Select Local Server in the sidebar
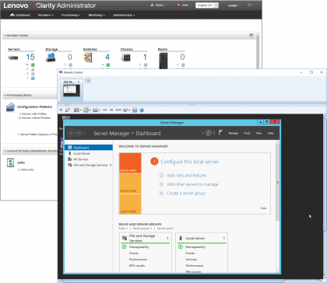Image resolution: width=327 pixels, height=283 pixels. pos(82,153)
